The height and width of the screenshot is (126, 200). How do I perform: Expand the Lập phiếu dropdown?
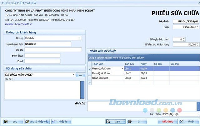[198, 114]
